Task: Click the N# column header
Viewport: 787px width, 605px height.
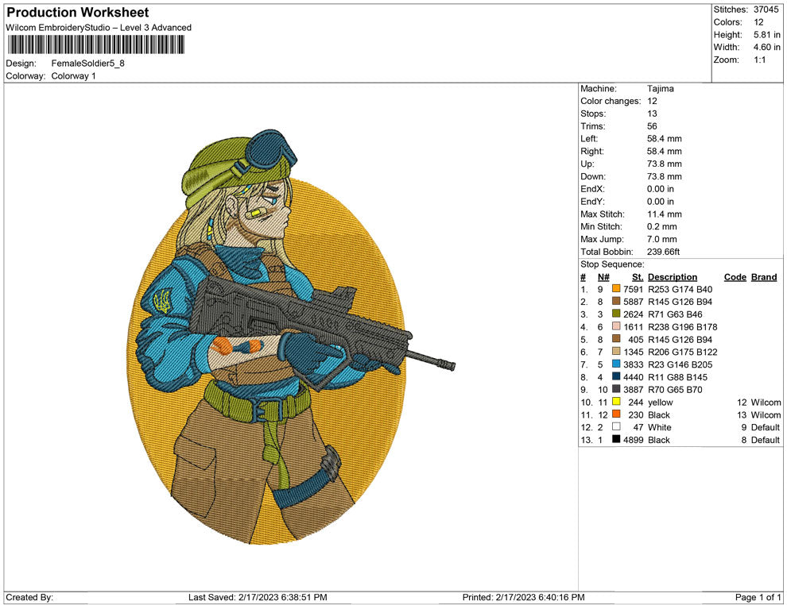Action: click(x=603, y=277)
